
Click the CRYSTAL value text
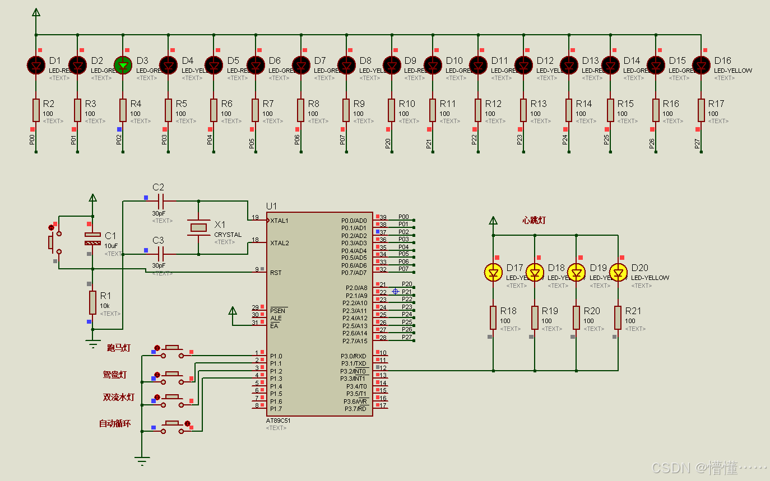228,235
